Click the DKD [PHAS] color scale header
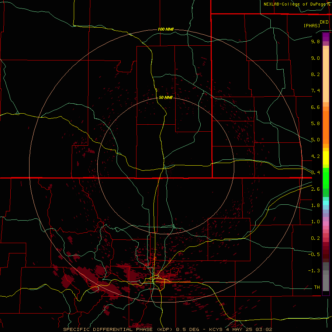The height and width of the screenshot is (332, 332). click(x=316, y=24)
